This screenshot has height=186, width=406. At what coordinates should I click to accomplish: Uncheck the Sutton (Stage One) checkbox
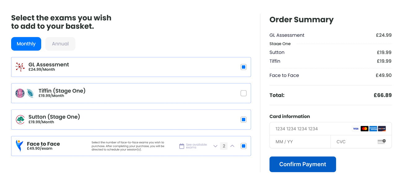[243, 120]
